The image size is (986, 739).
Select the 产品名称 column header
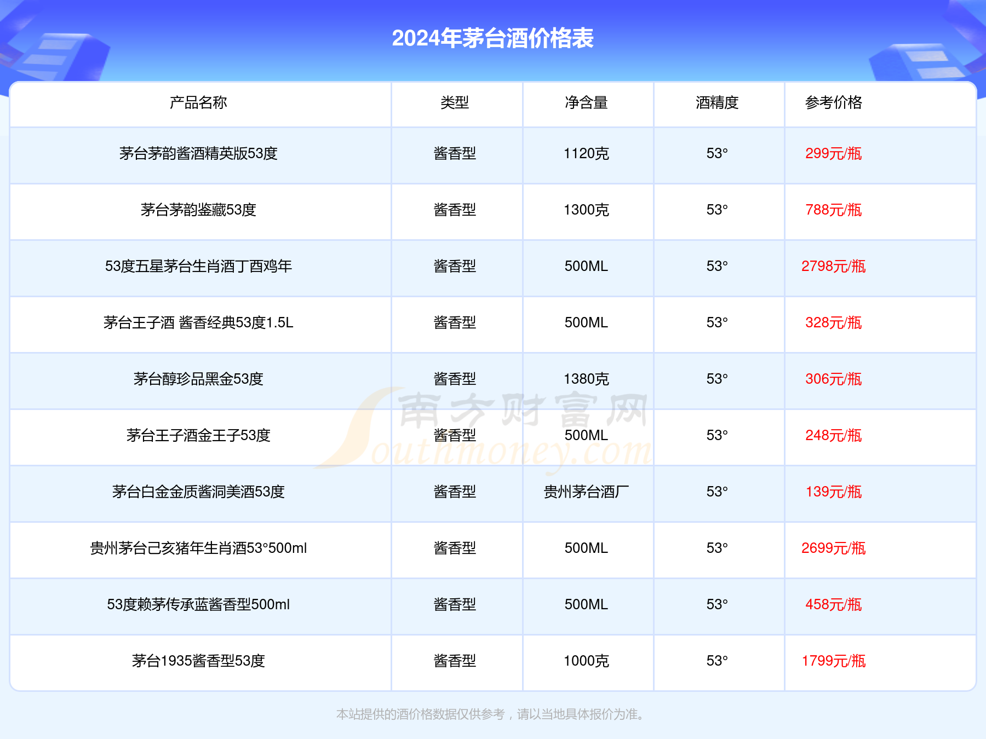pyautogui.click(x=198, y=102)
